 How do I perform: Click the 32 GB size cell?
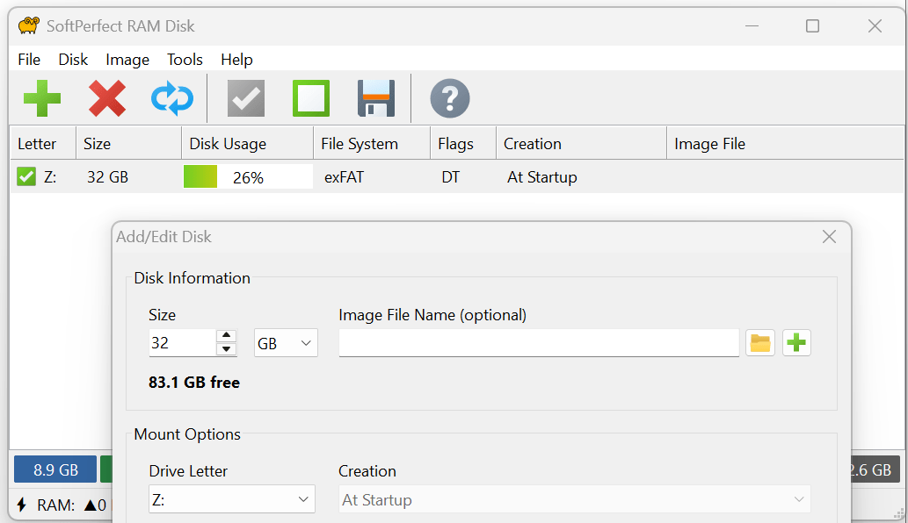107,177
